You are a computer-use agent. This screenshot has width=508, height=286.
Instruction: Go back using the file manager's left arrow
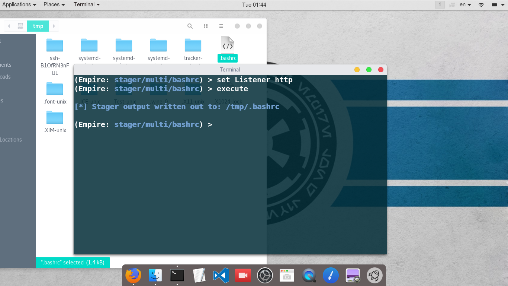[9, 26]
